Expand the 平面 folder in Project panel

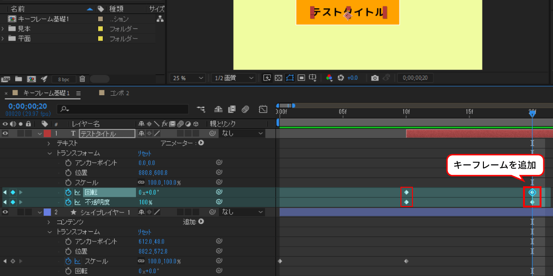pos(3,39)
